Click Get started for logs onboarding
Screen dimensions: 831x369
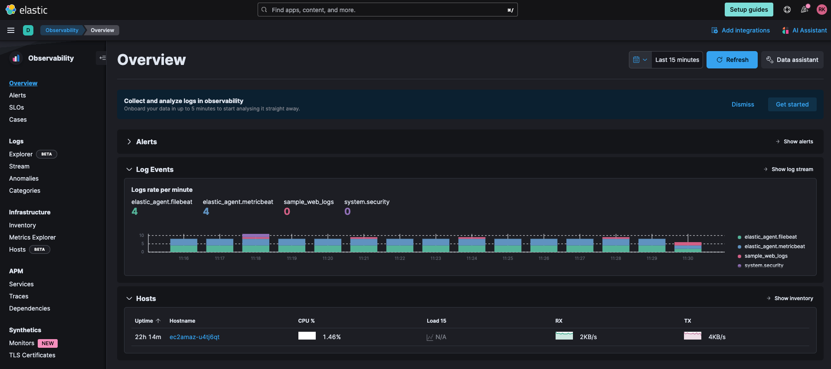pyautogui.click(x=792, y=104)
